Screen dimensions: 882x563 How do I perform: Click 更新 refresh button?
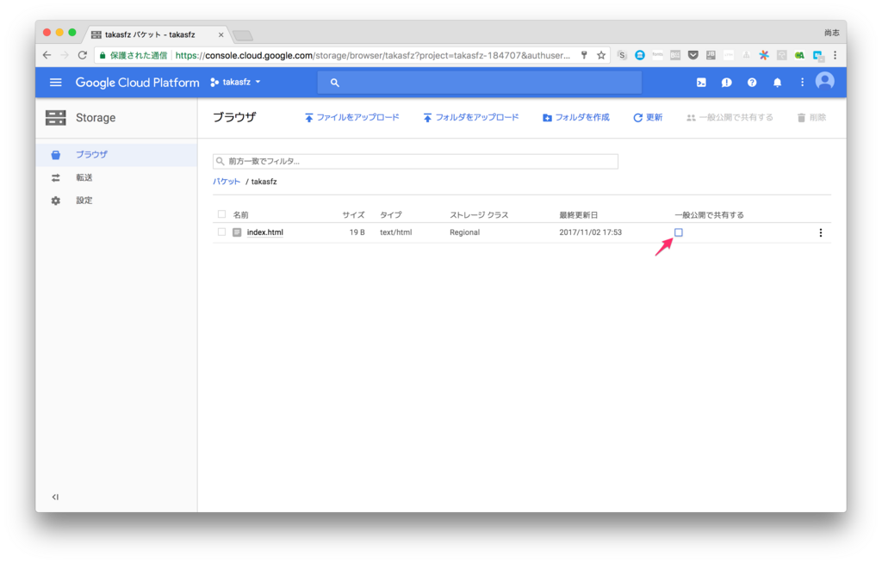648,118
